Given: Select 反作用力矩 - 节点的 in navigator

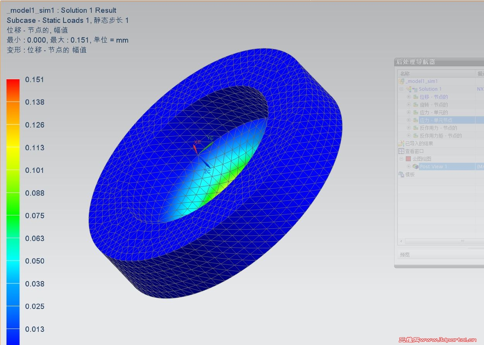Looking at the screenshot, I should point(441,136).
